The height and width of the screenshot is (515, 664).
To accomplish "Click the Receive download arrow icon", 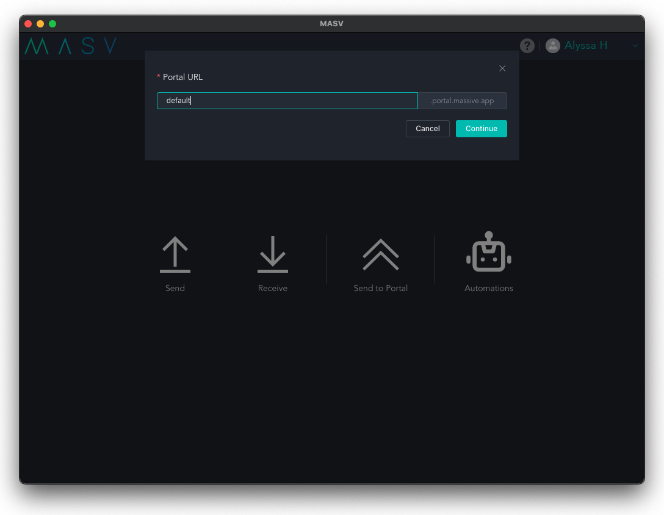I will pyautogui.click(x=273, y=254).
